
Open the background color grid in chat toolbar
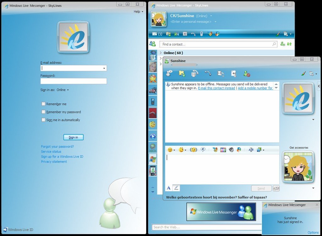coord(223,150)
